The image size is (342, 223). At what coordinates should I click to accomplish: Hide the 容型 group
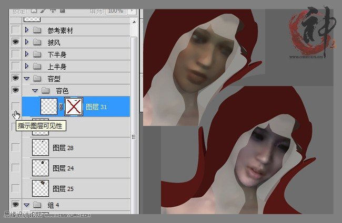click(x=15, y=78)
